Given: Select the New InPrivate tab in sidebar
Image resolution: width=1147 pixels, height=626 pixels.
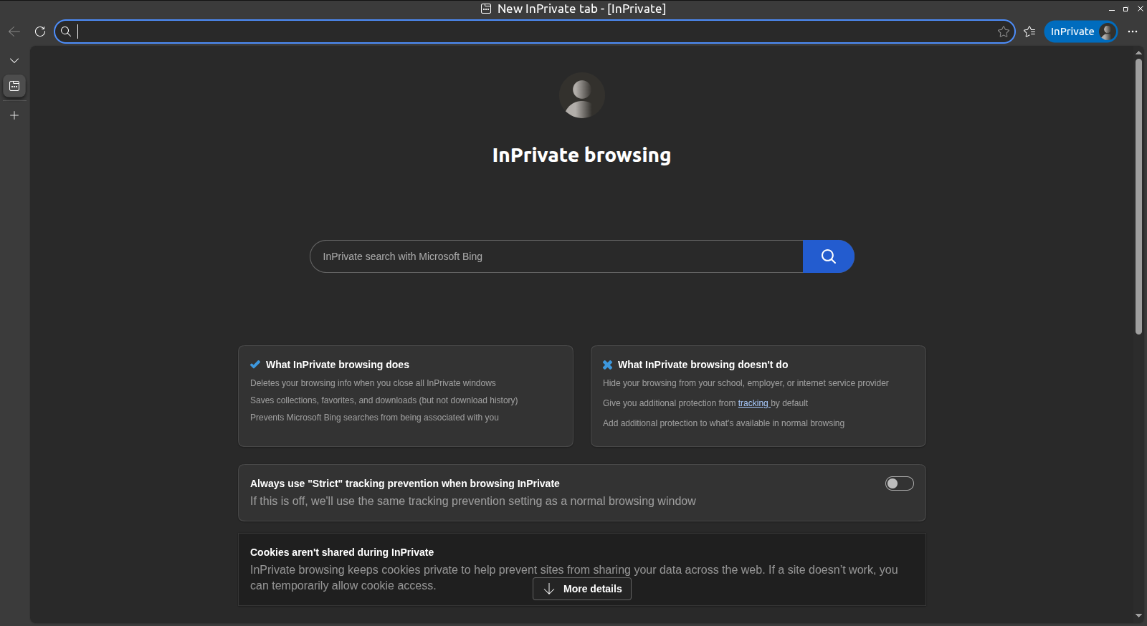Looking at the screenshot, I should (14, 86).
